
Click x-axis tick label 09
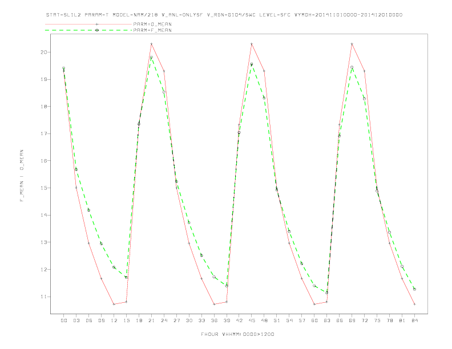click(101, 320)
